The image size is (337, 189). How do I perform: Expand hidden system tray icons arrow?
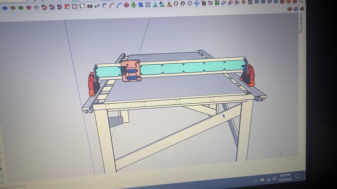click(256, 180)
